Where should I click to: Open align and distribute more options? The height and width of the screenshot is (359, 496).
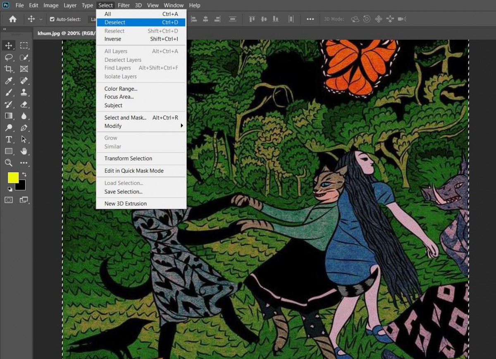point(310,19)
